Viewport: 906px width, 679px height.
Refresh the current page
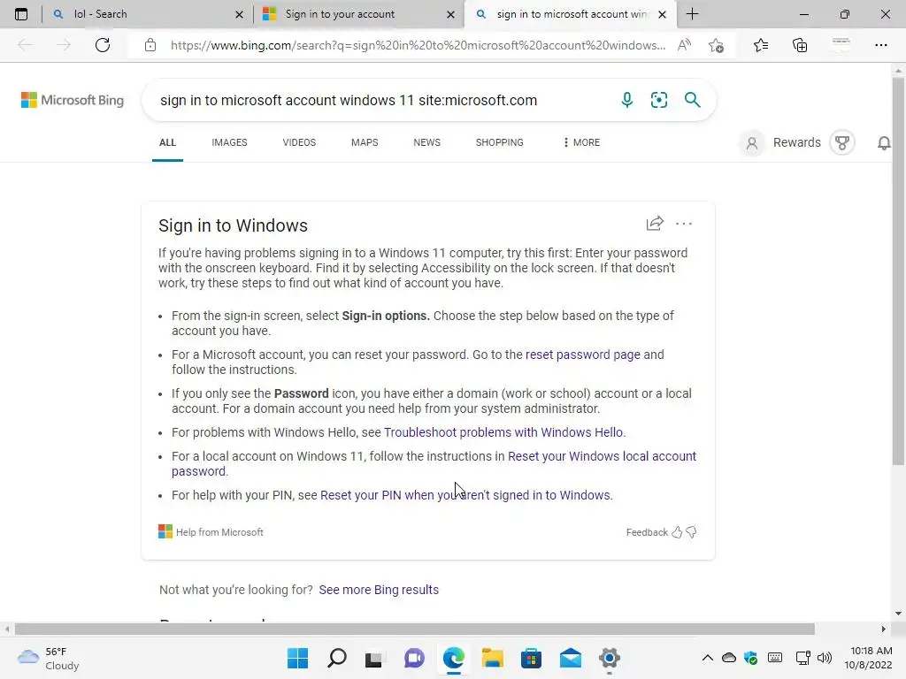point(103,45)
